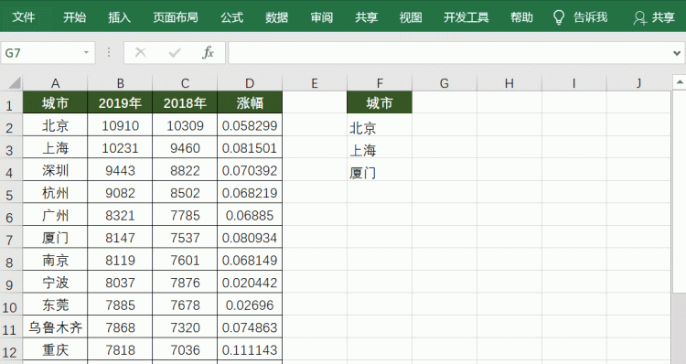
Task: Click the vertical scrollbar up arrow
Action: click(x=680, y=82)
